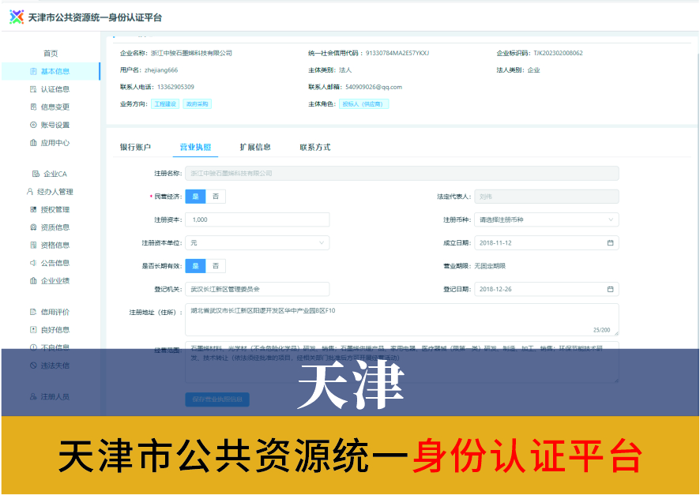Viewport: 700px width, 495px height.
Task: Click the contact email 540909026@qq.com
Action: click(x=374, y=87)
